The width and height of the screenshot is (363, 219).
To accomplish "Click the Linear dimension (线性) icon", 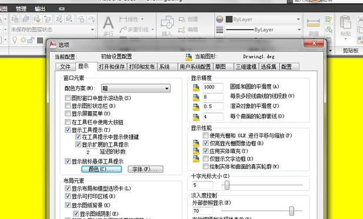I will pyautogui.click(x=123, y=19).
